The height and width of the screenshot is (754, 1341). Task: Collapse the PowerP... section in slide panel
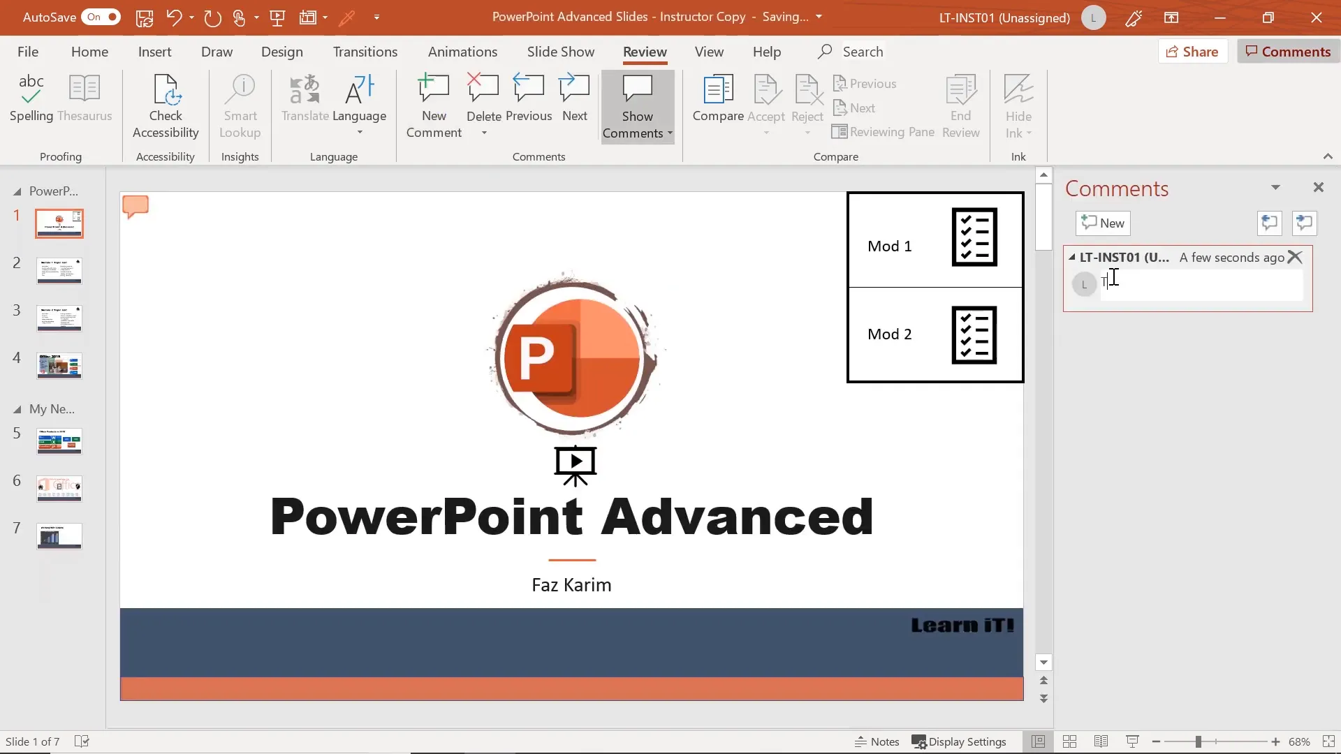[x=17, y=191]
